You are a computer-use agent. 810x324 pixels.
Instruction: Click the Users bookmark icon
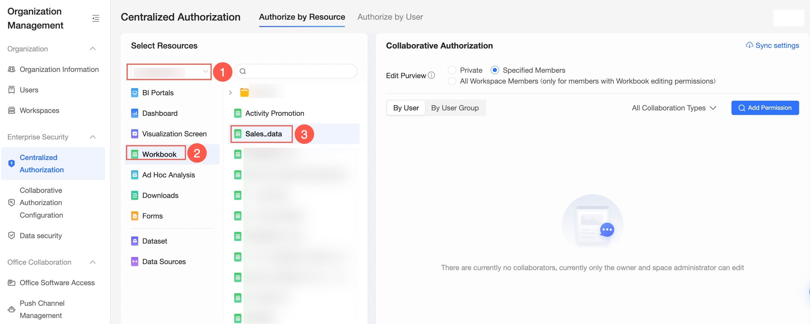pyautogui.click(x=12, y=90)
